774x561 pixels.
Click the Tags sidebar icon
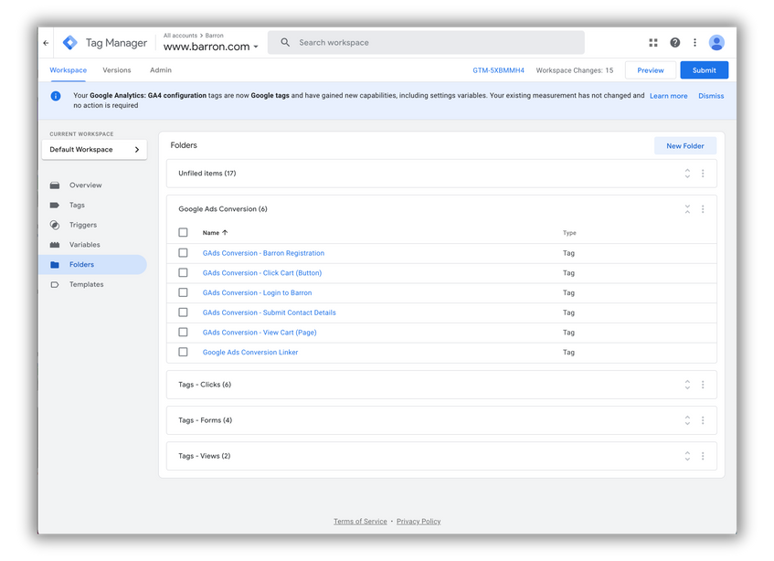pos(55,206)
